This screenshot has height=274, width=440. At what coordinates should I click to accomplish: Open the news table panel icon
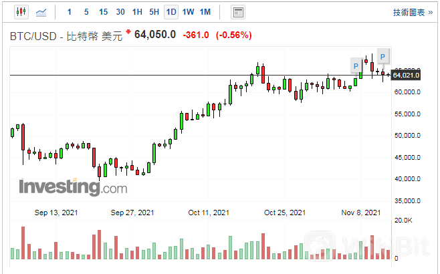click(x=238, y=12)
